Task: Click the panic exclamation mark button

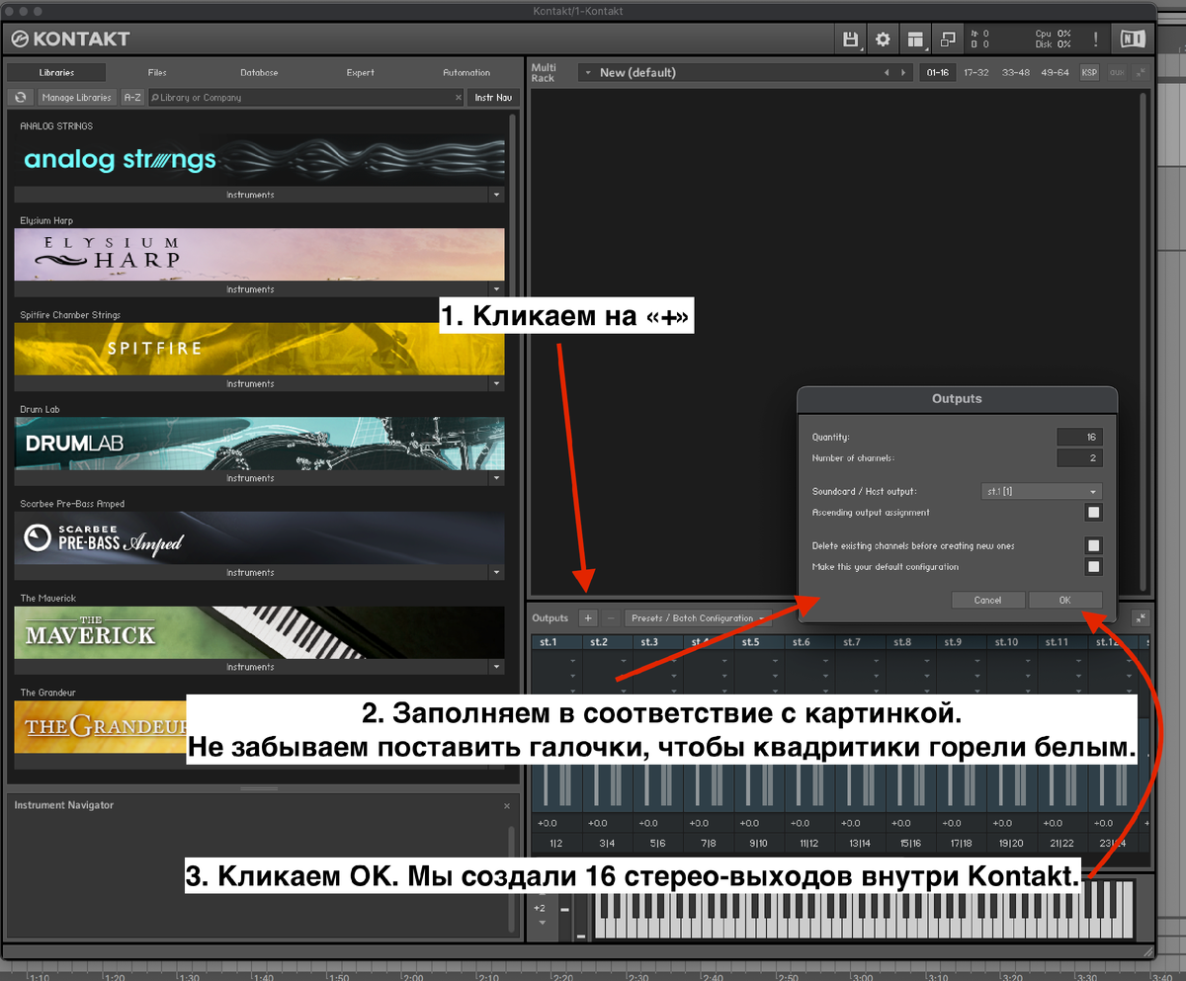Action: [1095, 40]
